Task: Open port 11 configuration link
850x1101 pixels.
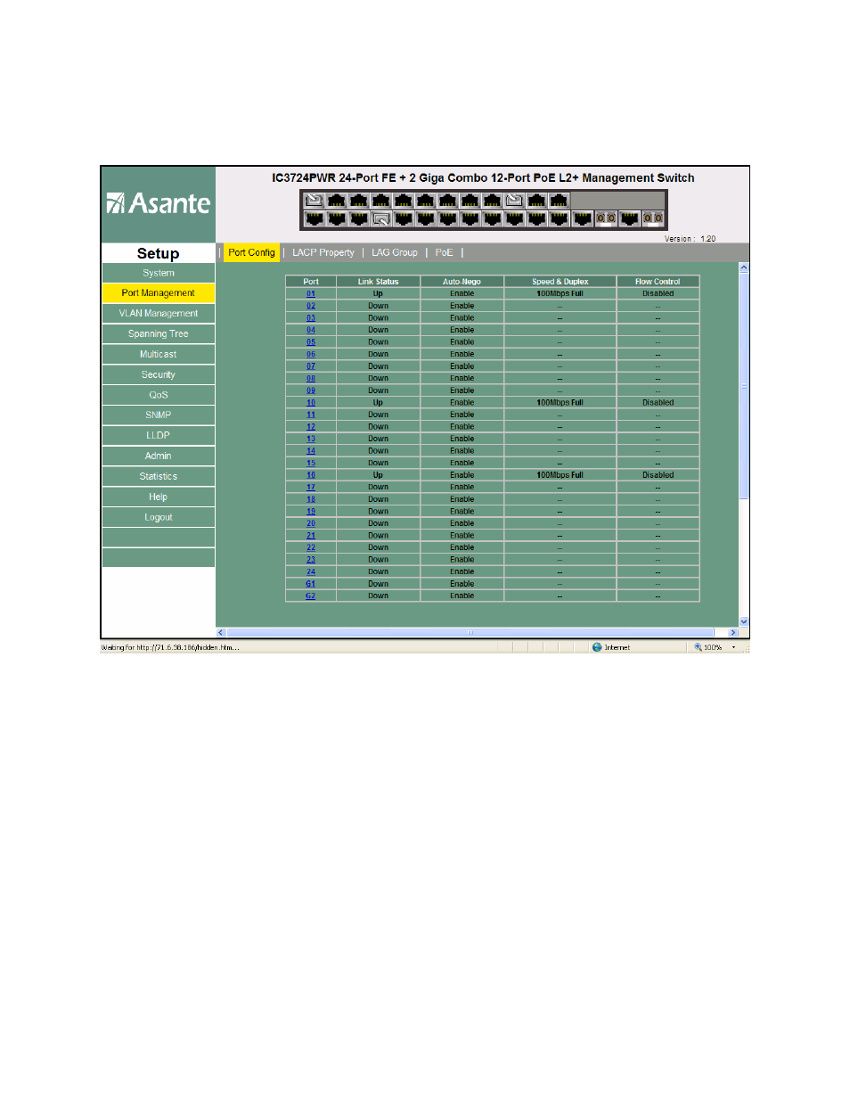Action: coord(311,415)
